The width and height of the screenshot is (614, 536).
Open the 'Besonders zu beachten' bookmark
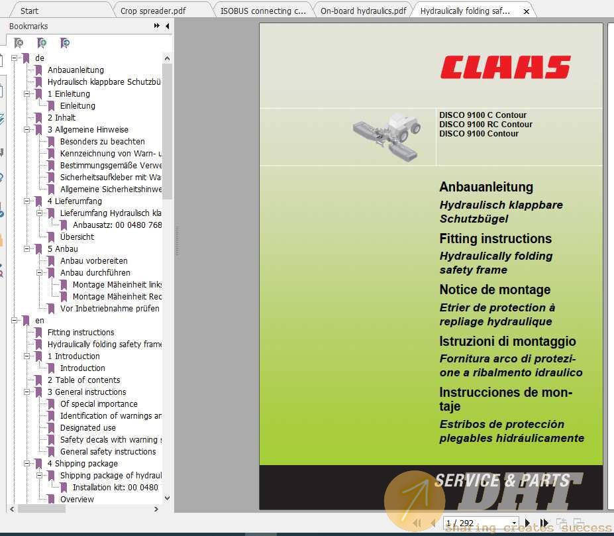click(x=102, y=141)
